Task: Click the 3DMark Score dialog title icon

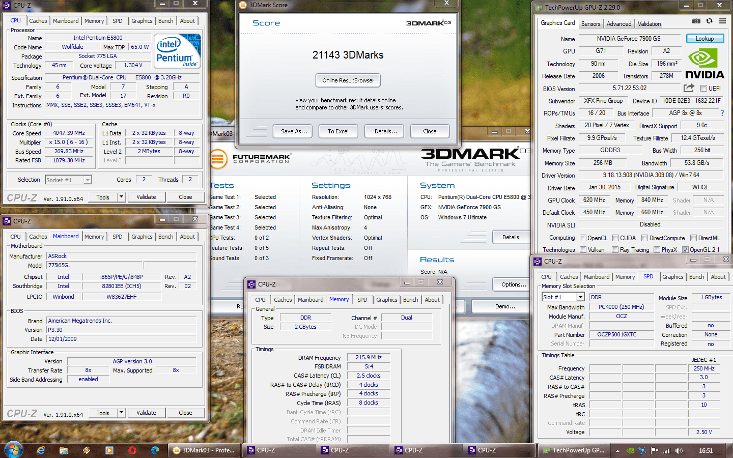Action: pyautogui.click(x=243, y=5)
